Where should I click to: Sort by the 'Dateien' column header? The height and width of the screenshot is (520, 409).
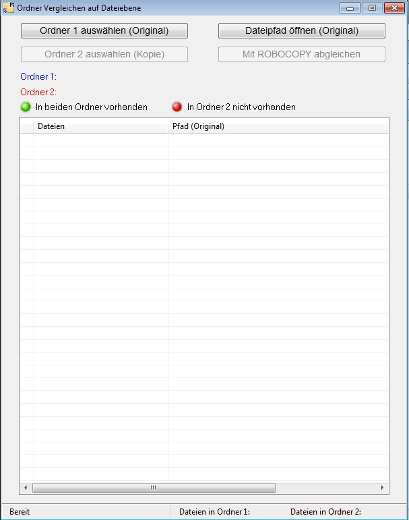pos(101,126)
